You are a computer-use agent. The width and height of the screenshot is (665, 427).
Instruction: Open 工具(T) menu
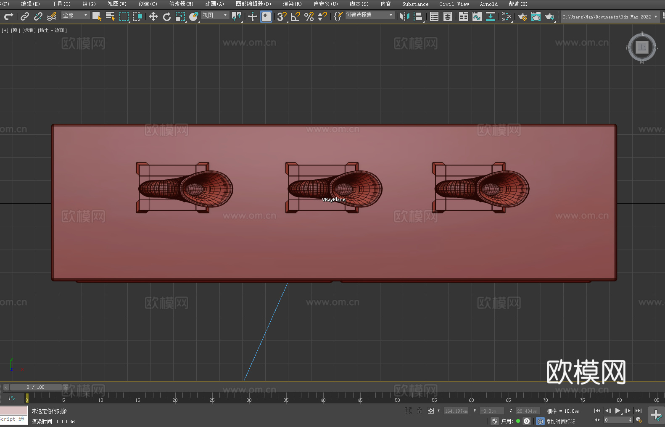tap(61, 4)
